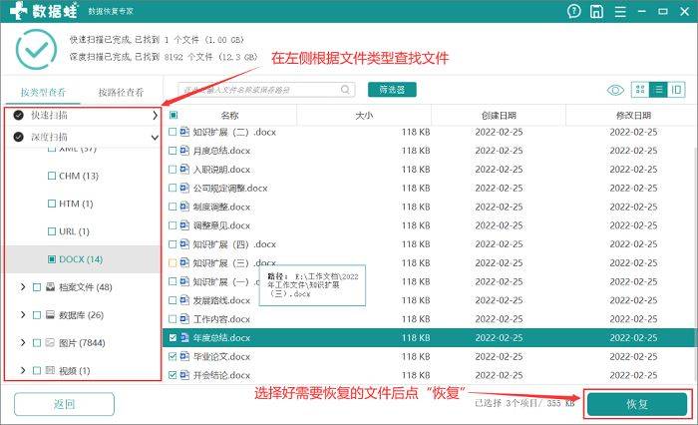Expand the 快速扫描 section arrow
The height and width of the screenshot is (425, 698).
pos(155,116)
